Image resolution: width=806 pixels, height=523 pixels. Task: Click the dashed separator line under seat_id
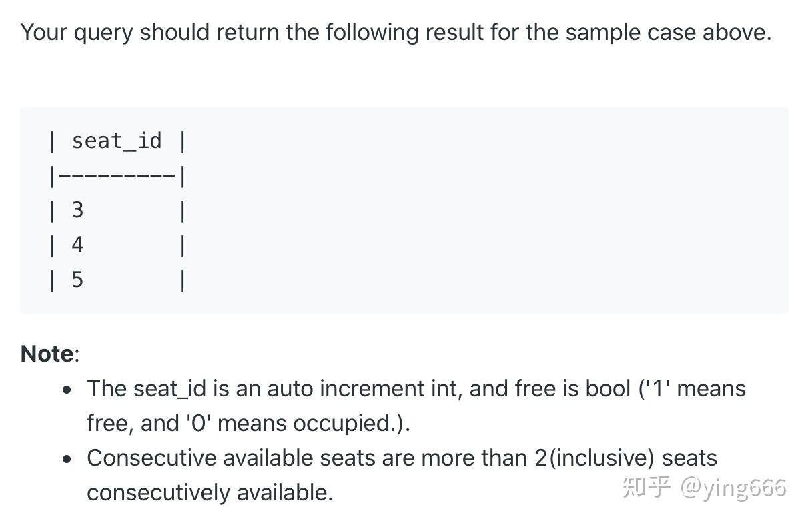[117, 176]
